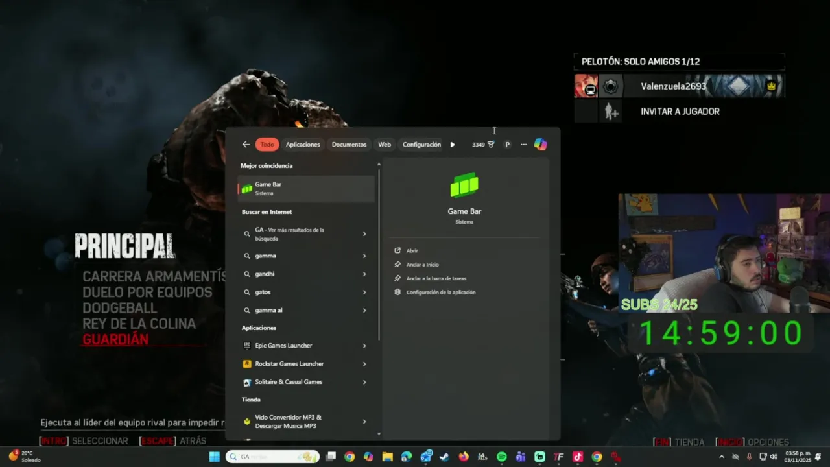This screenshot has width=830, height=467.
Task: Expand the 'GA - Ver más resultados' chevron
Action: pos(364,234)
